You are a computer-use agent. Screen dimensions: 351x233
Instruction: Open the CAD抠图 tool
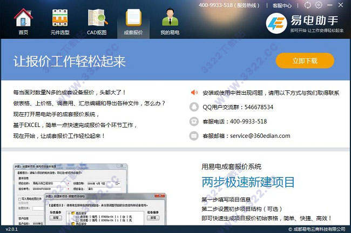pyautogui.click(x=97, y=22)
